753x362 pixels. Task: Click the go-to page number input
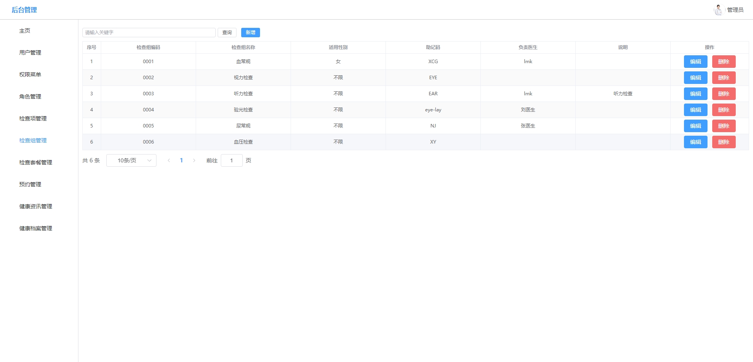pyautogui.click(x=232, y=160)
